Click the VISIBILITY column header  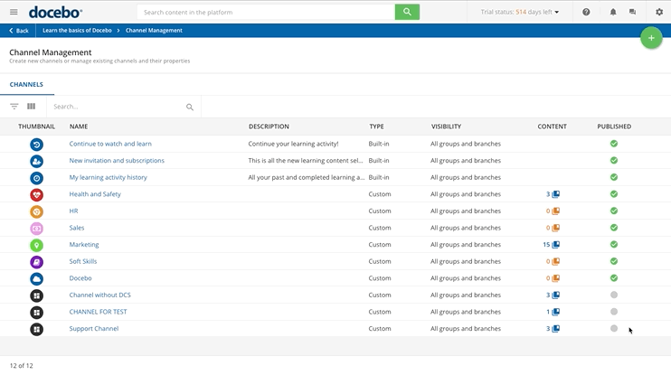(x=447, y=127)
